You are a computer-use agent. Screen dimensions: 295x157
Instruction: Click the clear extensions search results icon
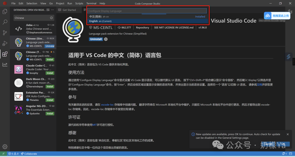click(48, 10)
